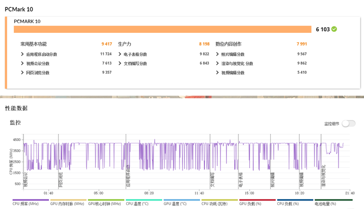Open 文档编写分数 details
The image size is (364, 209).
pyautogui.click(x=120, y=64)
